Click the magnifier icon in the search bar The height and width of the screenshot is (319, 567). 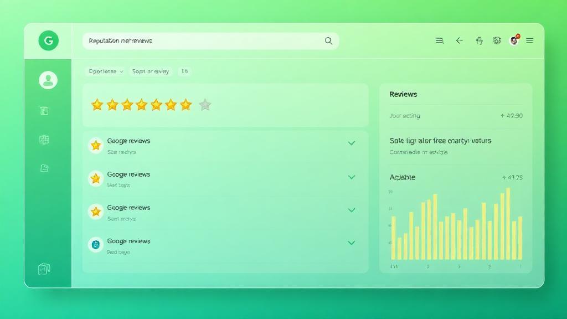(x=328, y=41)
